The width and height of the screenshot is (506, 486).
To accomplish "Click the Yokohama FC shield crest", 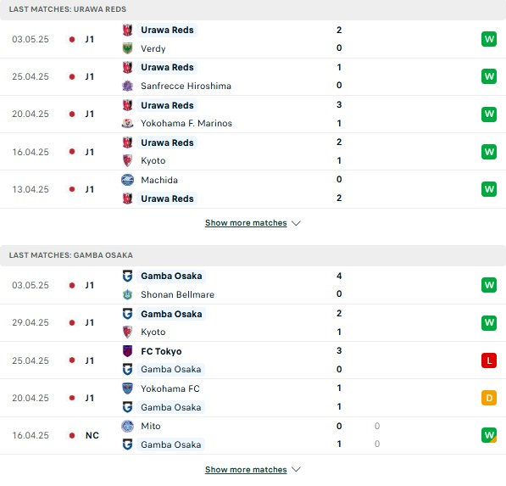I will coord(127,388).
